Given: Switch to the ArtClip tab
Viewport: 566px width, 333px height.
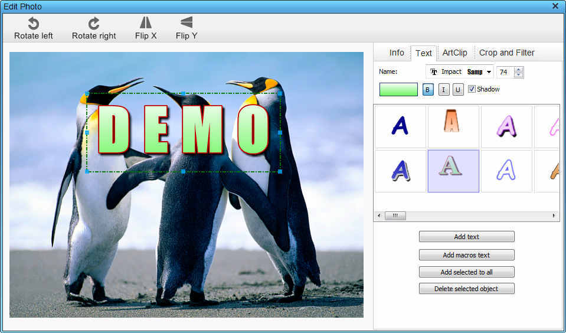Looking at the screenshot, I should pos(455,53).
